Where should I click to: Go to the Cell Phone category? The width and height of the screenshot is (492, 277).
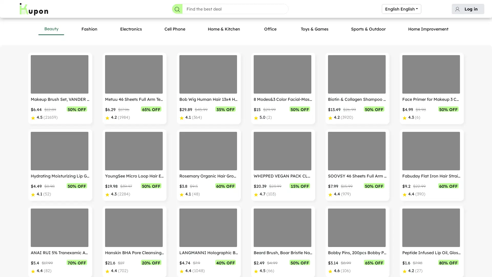pos(175,29)
